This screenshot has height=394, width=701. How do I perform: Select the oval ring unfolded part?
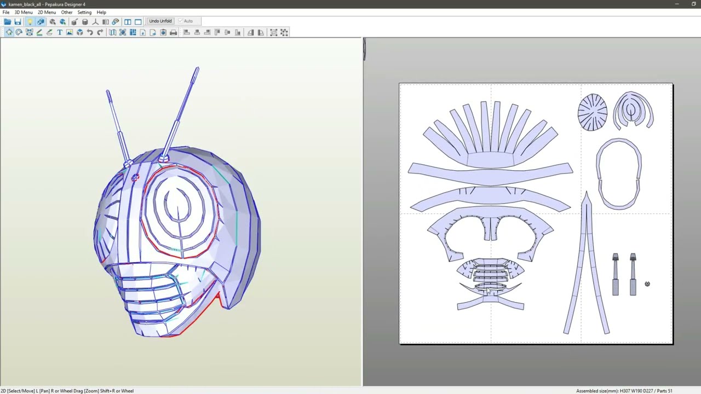pos(619,173)
